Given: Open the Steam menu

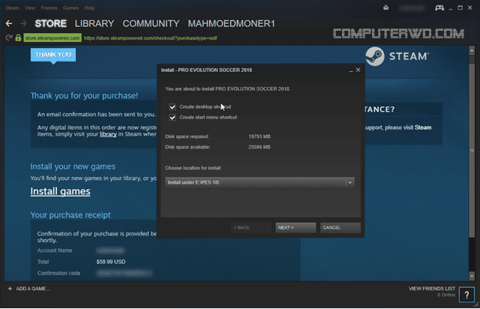Looking at the screenshot, I should 12,8.
